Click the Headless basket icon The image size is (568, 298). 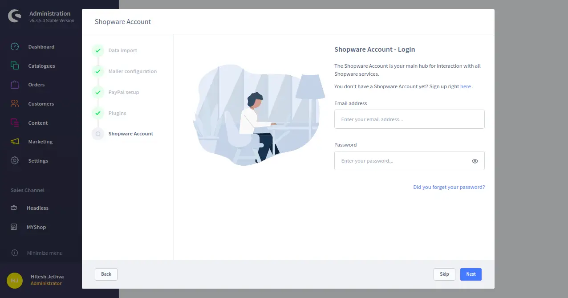coord(14,208)
